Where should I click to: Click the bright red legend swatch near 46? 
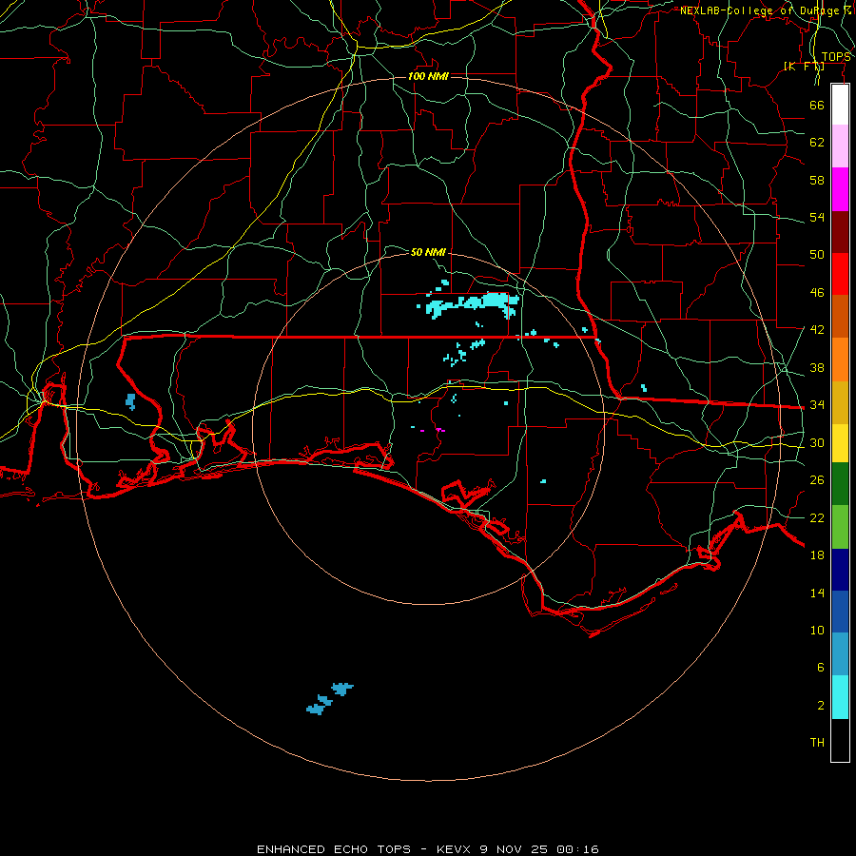coord(840,274)
